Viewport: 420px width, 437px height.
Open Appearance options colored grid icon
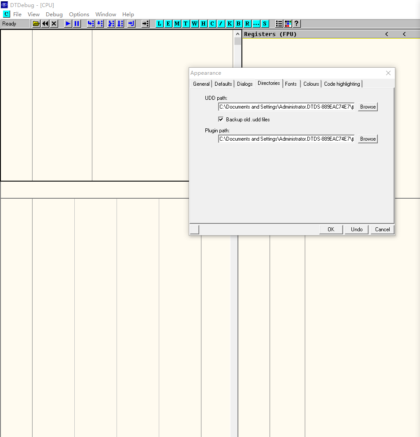tap(288, 24)
